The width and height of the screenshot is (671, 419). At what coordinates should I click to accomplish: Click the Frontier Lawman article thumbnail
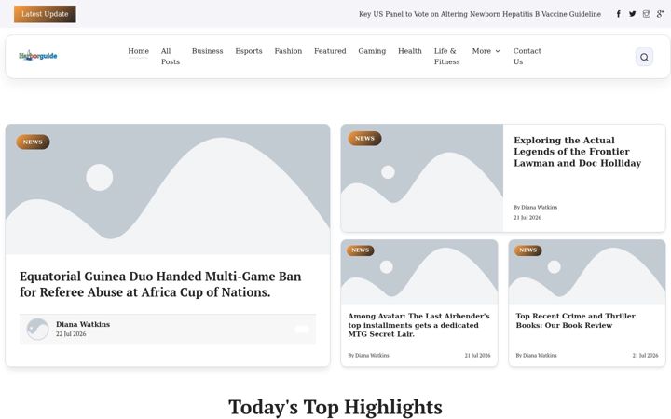(422, 178)
